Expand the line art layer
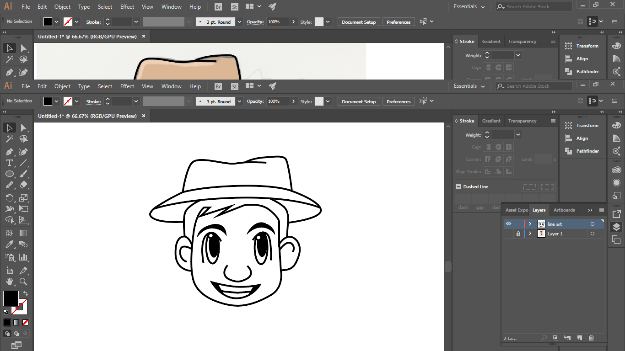 click(530, 224)
